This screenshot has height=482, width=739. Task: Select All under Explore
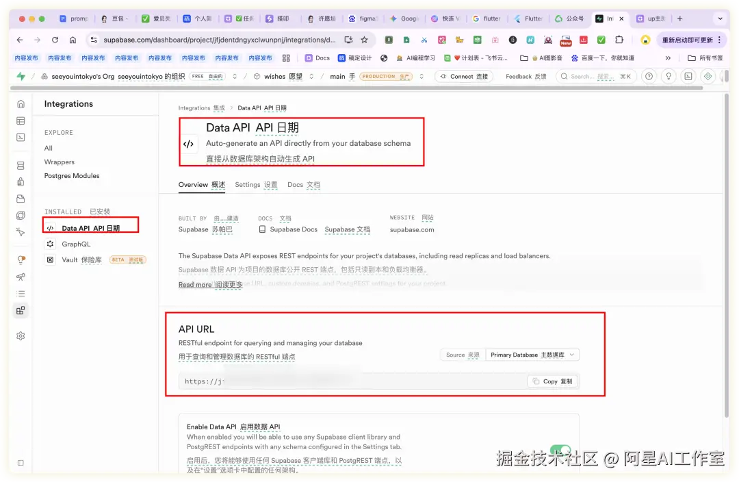click(48, 148)
